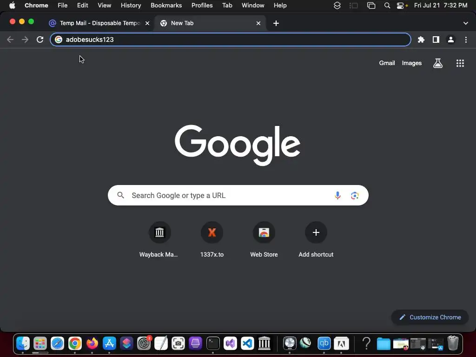
Task: Close the Temp Mail tab
Action: [147, 23]
